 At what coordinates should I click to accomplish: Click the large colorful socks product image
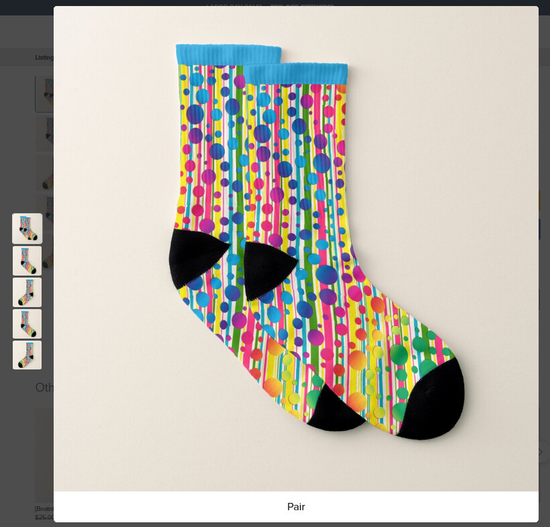(296, 248)
